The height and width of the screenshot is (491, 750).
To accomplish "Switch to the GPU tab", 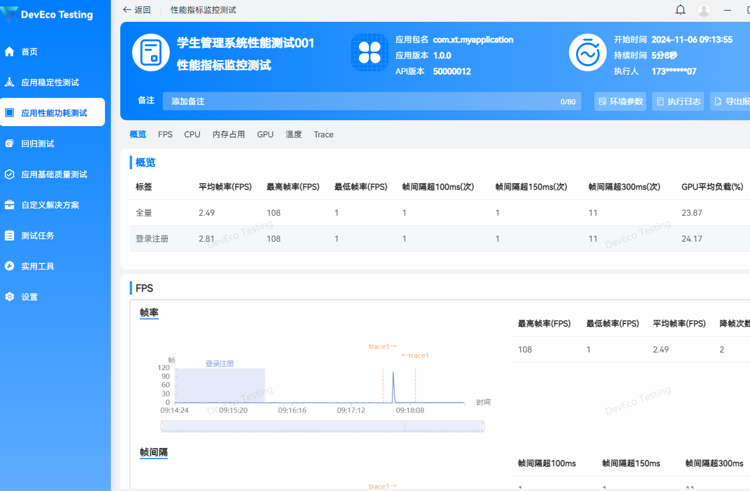I will 265,134.
